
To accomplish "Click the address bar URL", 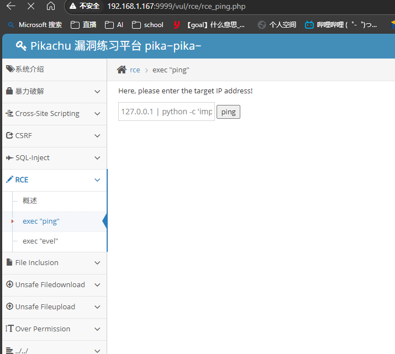I will (176, 6).
